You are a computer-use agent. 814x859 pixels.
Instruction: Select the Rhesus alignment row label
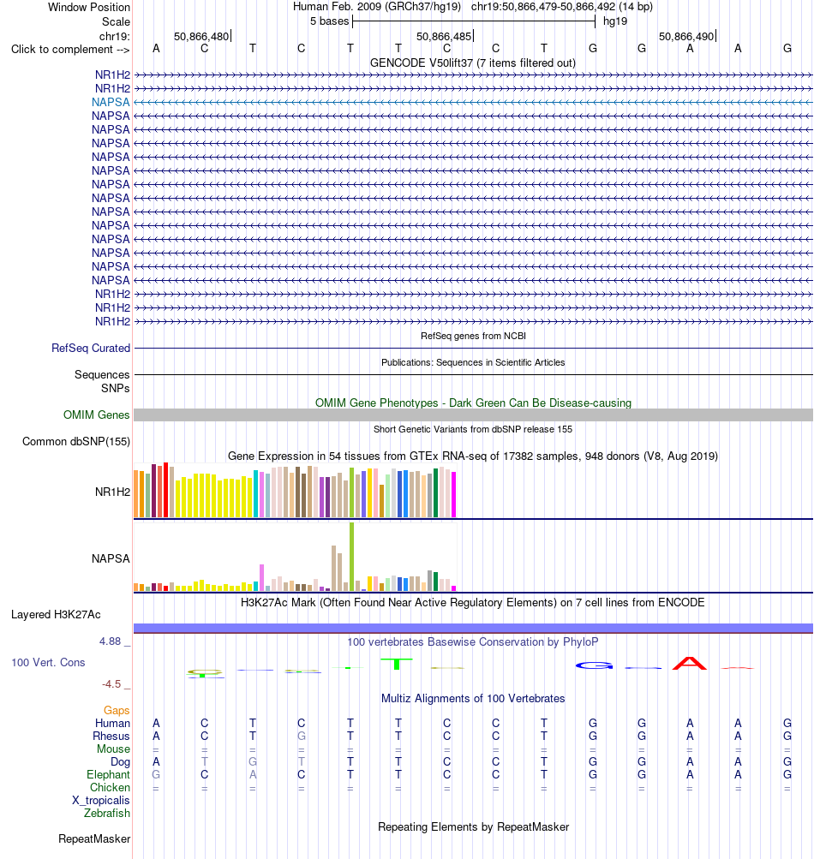point(111,737)
